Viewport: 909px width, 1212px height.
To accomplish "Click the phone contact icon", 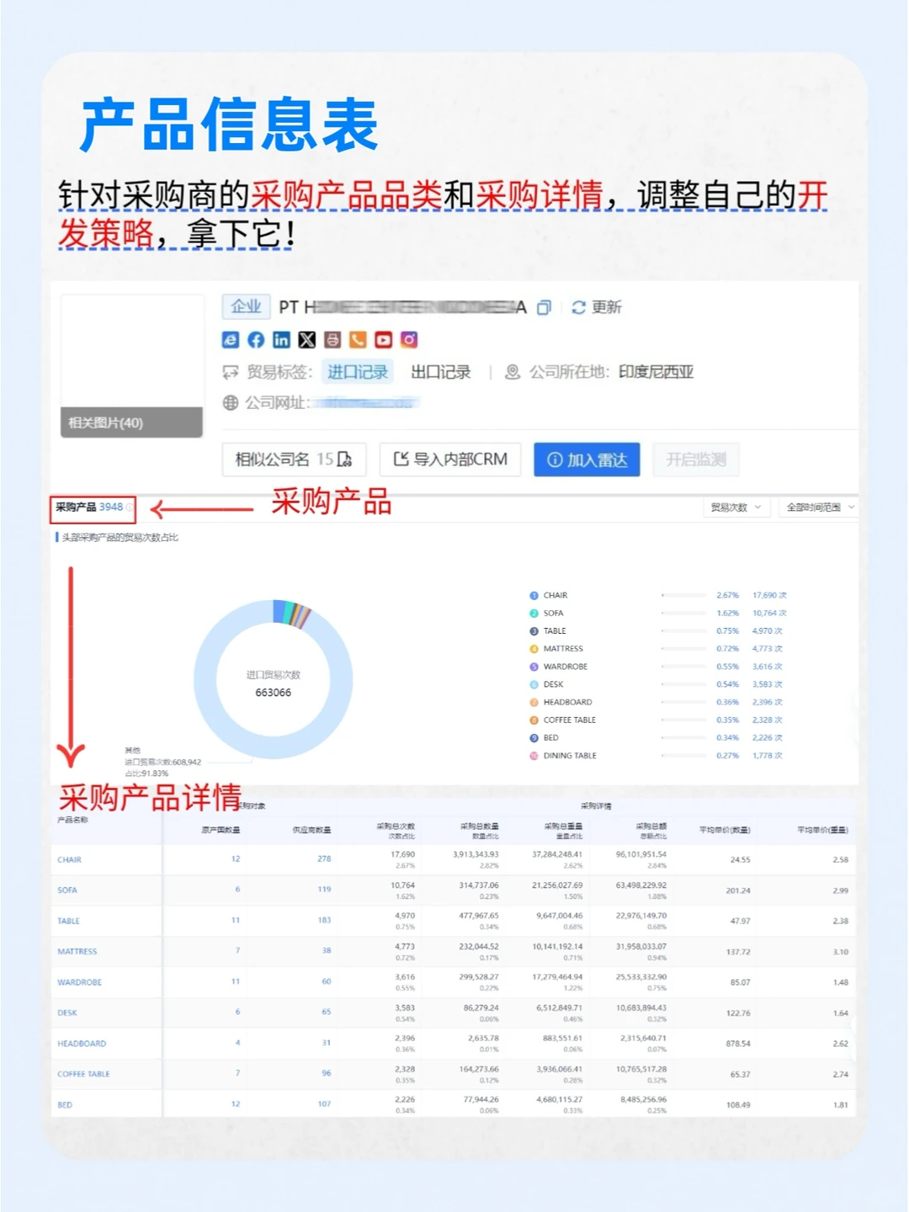I will click(x=358, y=340).
